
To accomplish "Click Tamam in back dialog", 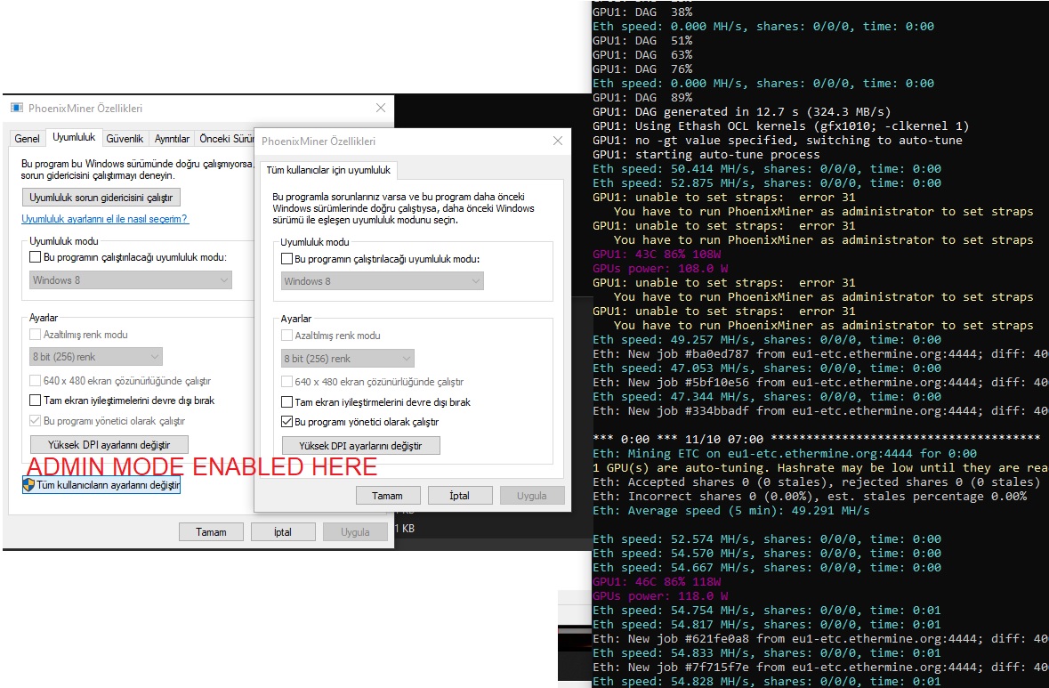I will [211, 532].
